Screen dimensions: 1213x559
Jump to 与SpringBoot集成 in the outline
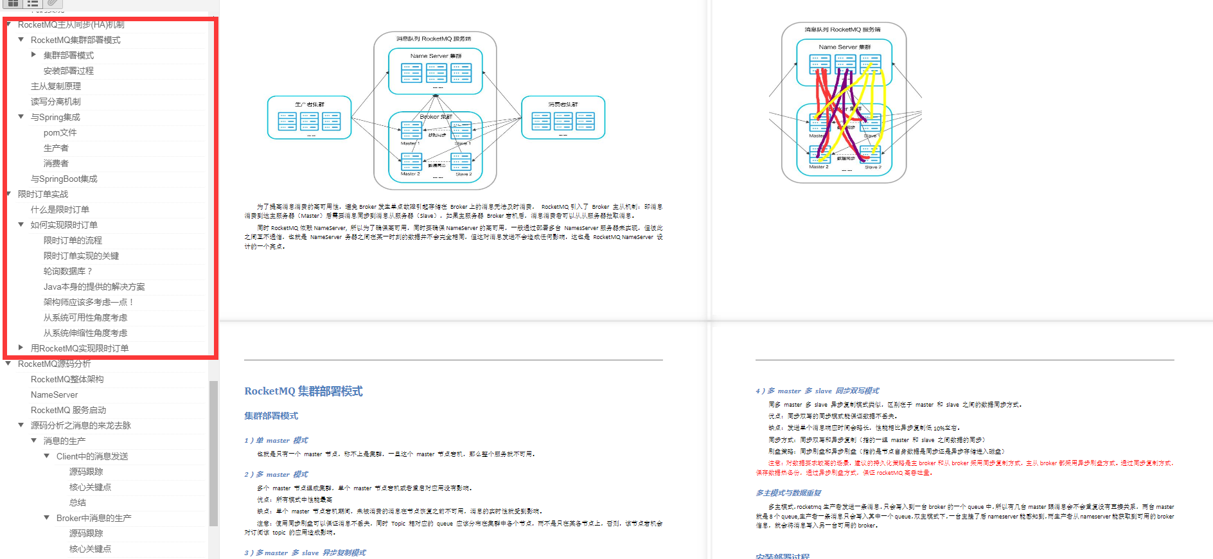pyautogui.click(x=64, y=179)
